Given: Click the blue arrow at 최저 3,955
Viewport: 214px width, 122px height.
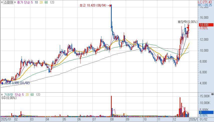Looking at the screenshot, I should coord(3,83).
